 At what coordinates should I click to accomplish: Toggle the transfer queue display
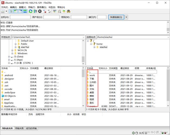pyautogui.click(x=25, y=11)
